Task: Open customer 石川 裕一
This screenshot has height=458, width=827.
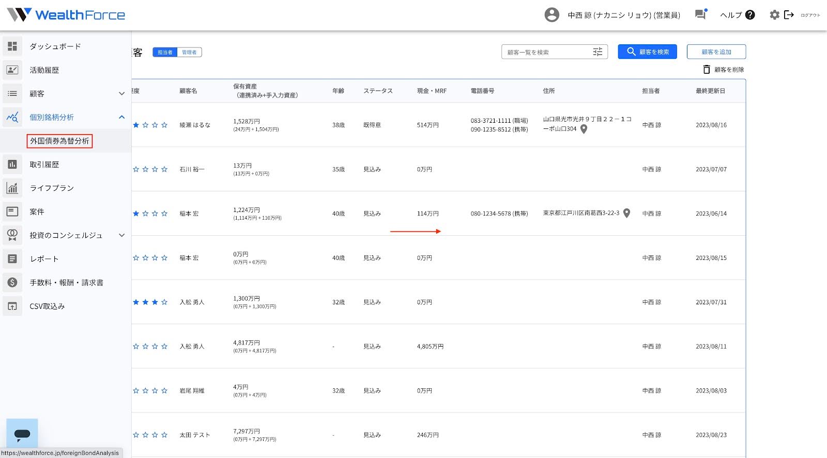Action: 192,169
